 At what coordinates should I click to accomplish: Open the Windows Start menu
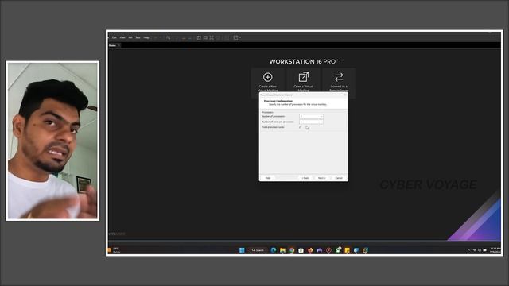coord(242,250)
